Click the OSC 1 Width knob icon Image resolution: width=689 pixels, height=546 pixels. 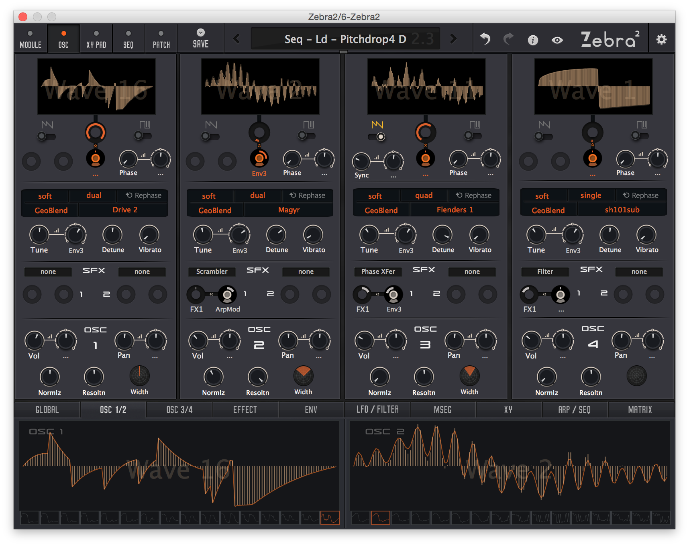click(x=139, y=376)
